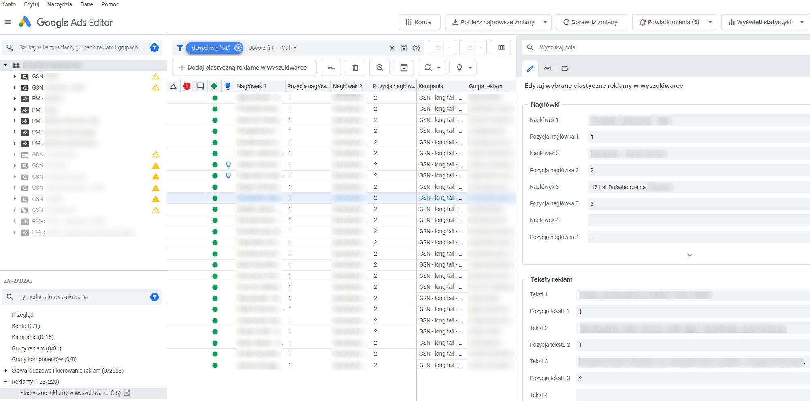Select Grupy reklam (0/81) item

pyautogui.click(x=36, y=348)
